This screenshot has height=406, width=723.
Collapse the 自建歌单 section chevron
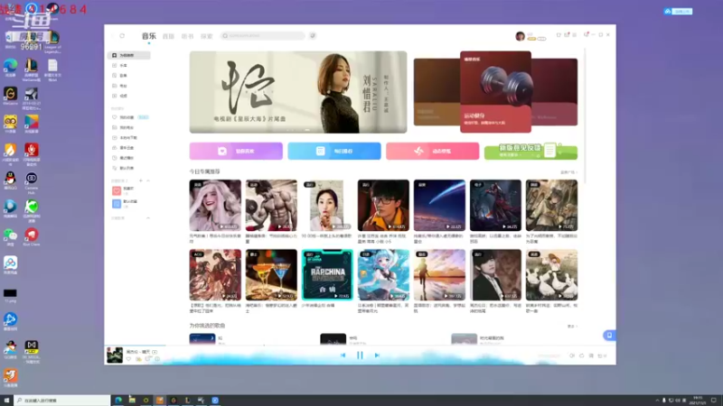tap(148, 180)
